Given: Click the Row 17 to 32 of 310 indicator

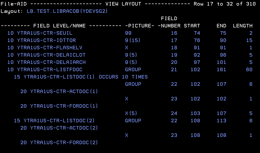Looking at the screenshot, I should [226, 4].
